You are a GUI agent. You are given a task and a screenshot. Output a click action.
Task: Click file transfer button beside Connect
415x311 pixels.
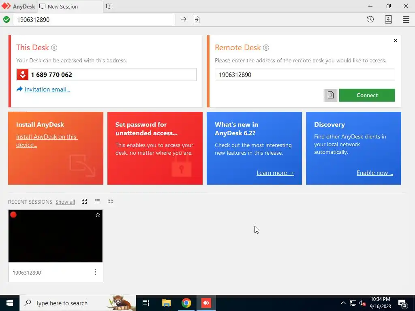pyautogui.click(x=330, y=95)
